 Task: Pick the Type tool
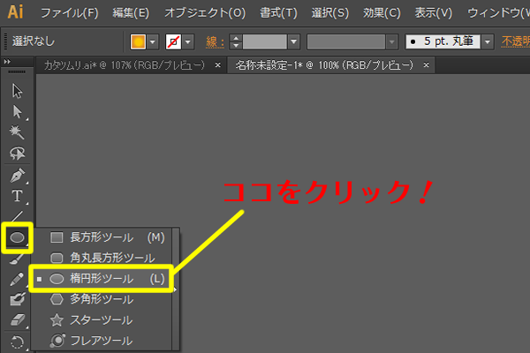pyautogui.click(x=17, y=195)
